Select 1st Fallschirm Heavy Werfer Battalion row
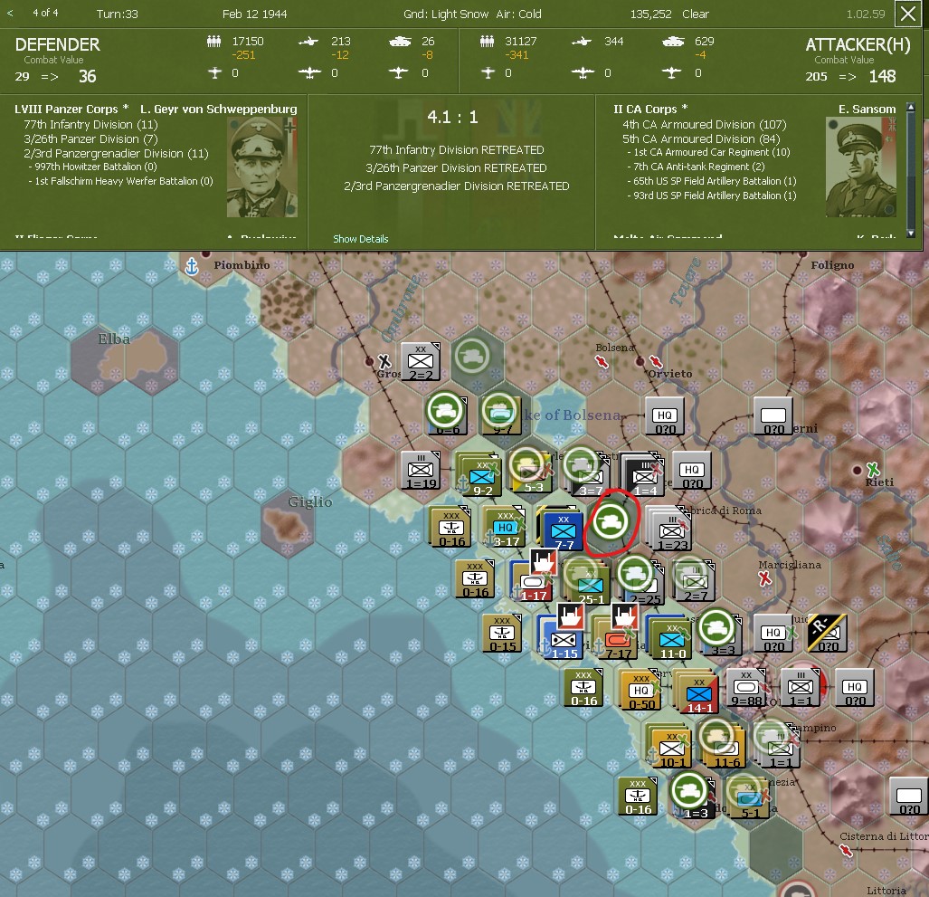Image resolution: width=929 pixels, height=897 pixels. point(120,181)
